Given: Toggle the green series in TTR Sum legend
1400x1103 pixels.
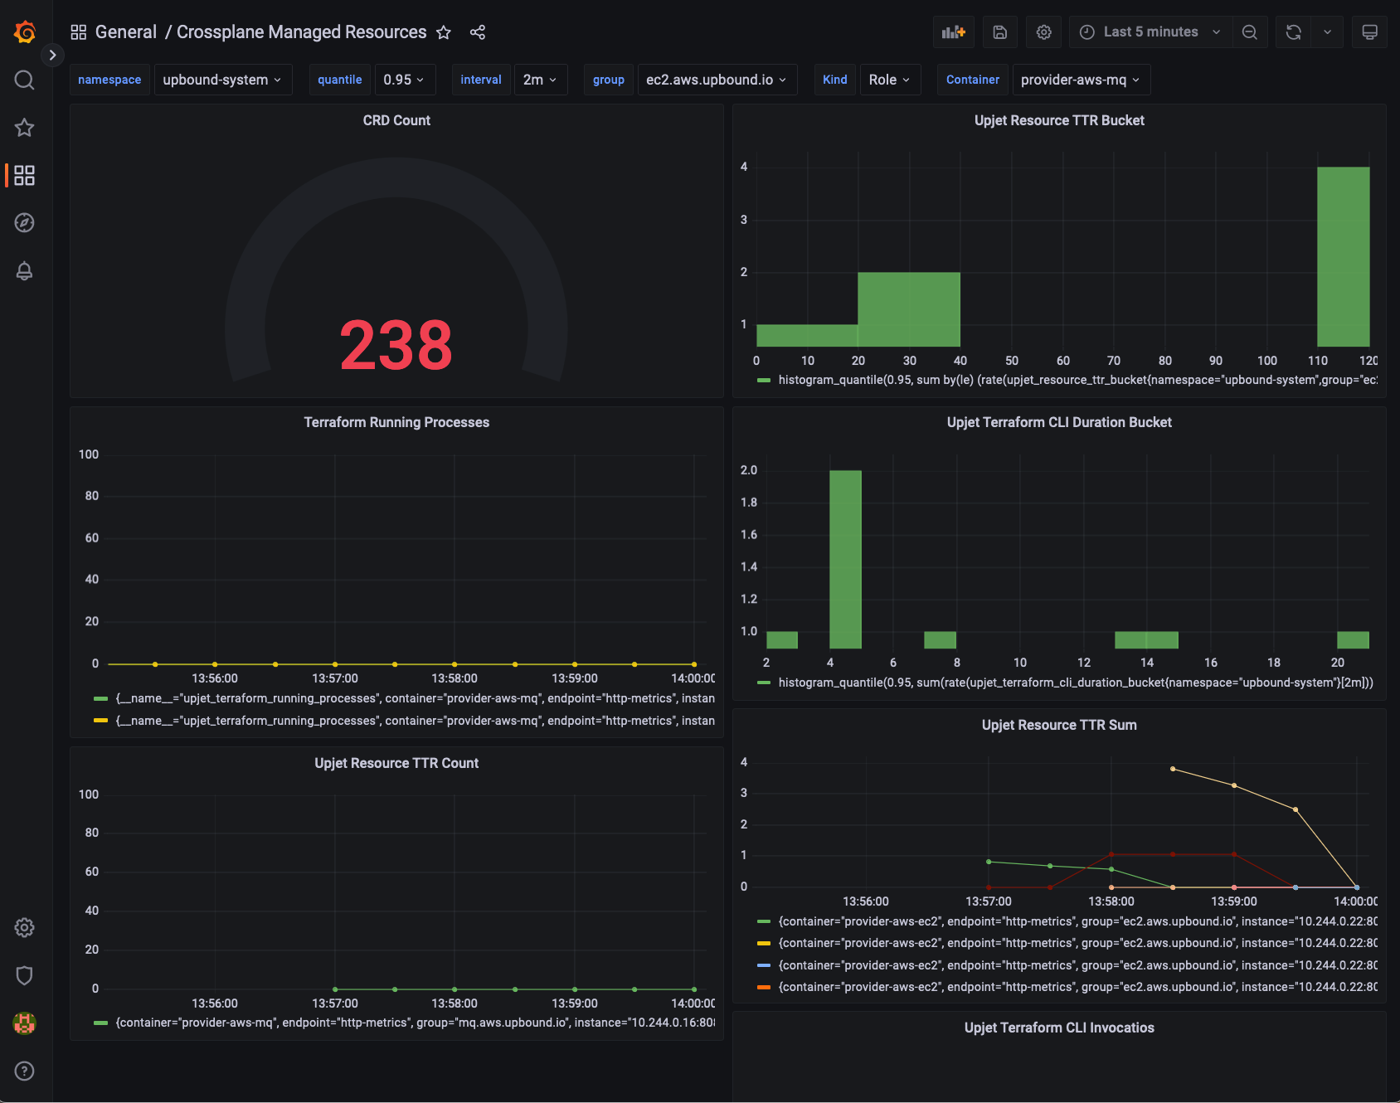Looking at the screenshot, I should [1077, 921].
